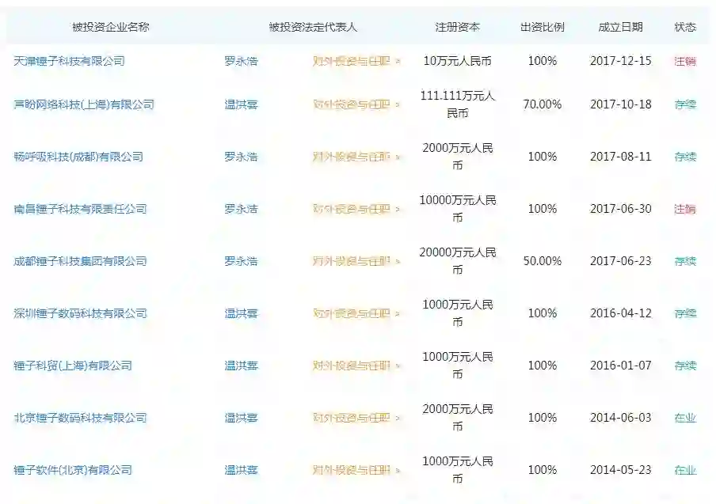The width and height of the screenshot is (716, 504).
Task: Select 2000万元人民币 in the 畅呼吸科技 row
Action: [x=457, y=157]
